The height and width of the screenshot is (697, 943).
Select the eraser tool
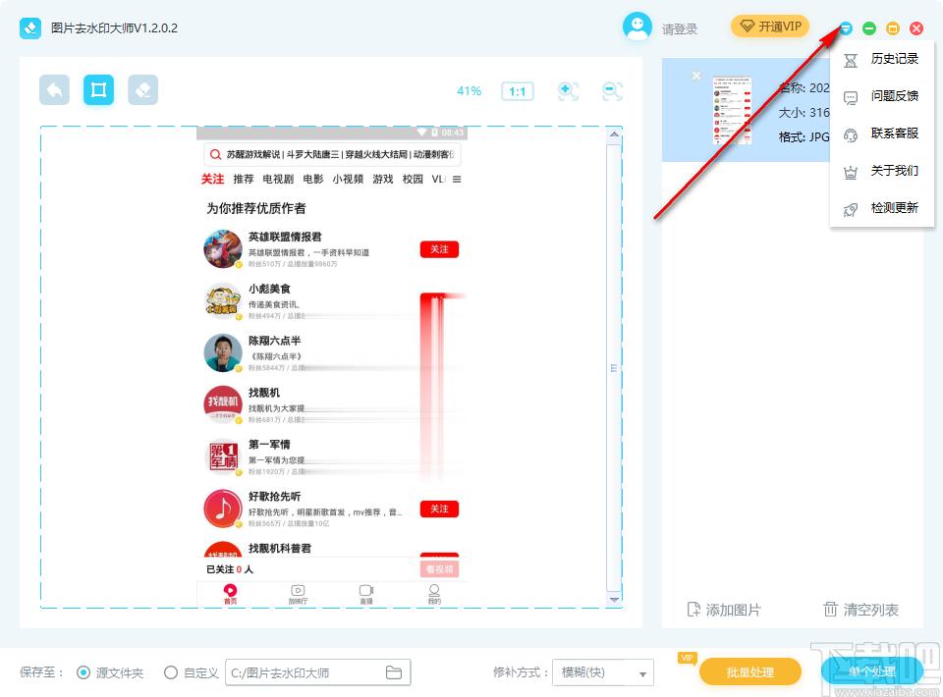[x=143, y=90]
